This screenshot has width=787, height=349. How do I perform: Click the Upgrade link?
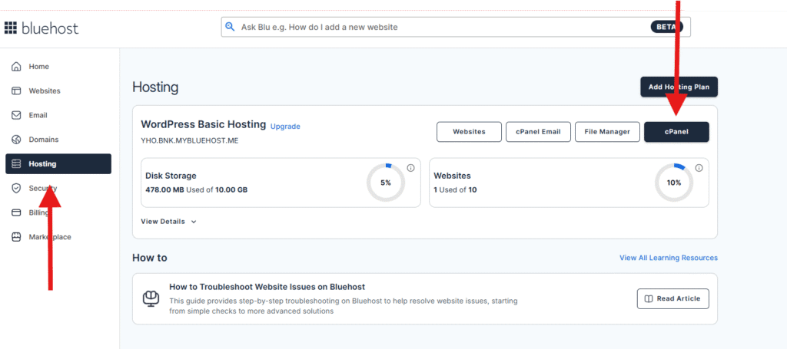285,127
